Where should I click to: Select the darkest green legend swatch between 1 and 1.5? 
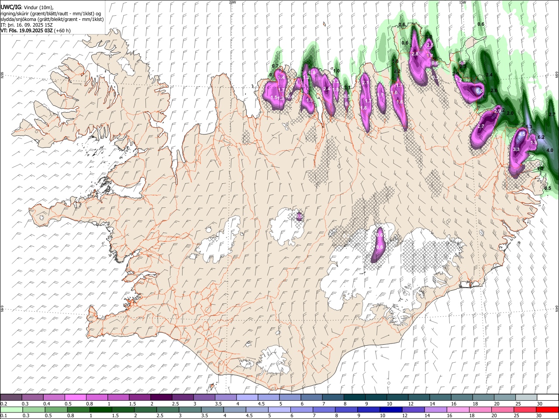[x=101, y=409]
